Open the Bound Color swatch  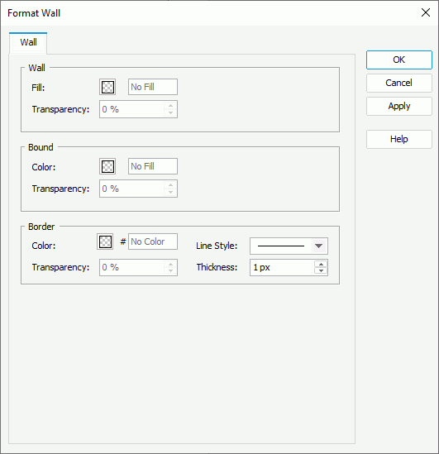click(107, 166)
